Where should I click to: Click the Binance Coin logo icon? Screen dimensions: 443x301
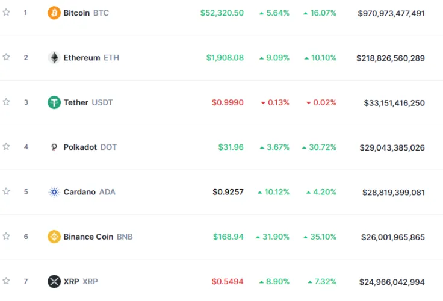pos(54,237)
